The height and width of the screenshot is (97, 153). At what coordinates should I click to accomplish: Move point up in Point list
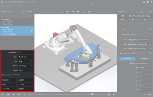click(141, 12)
